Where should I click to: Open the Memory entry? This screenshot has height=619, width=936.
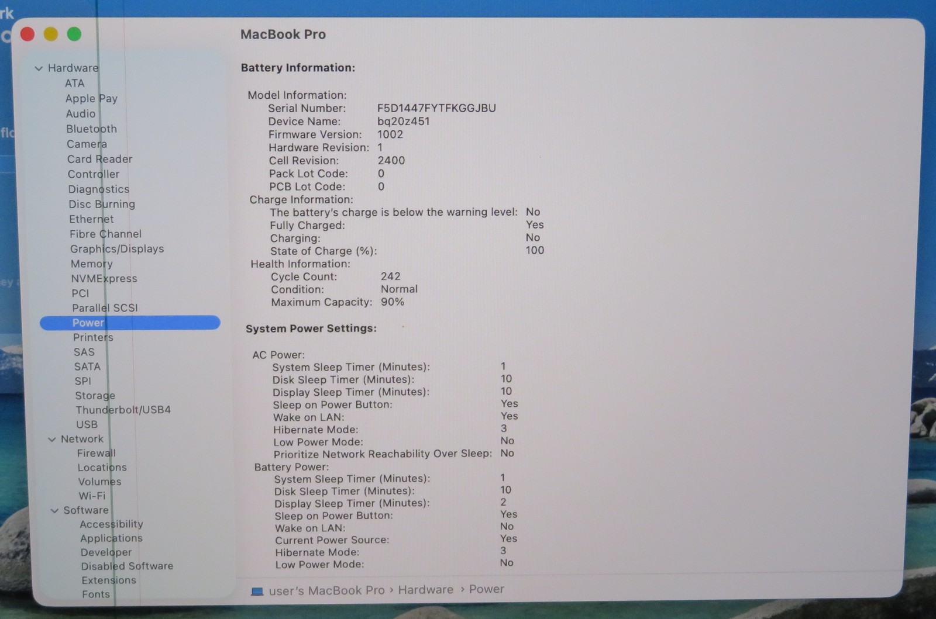click(91, 264)
